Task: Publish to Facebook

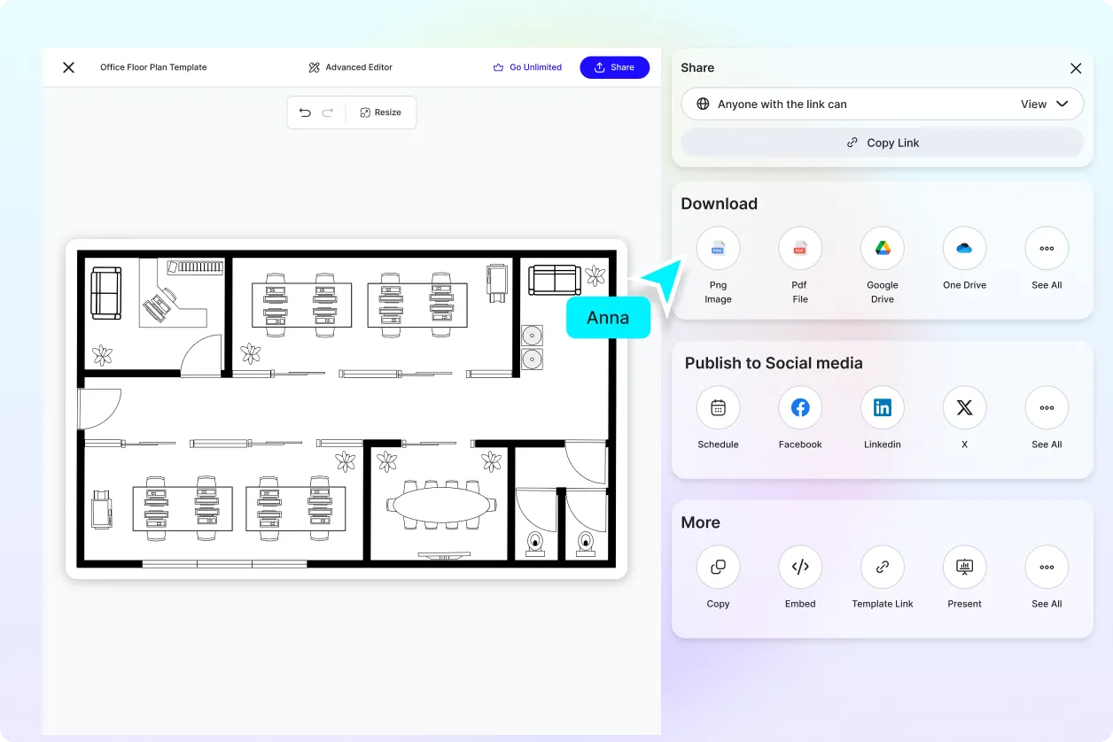Action: [x=800, y=408]
